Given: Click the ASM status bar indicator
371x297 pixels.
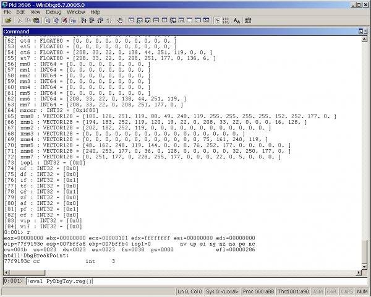Looking at the screenshot, I should pyautogui.click(x=318, y=291).
